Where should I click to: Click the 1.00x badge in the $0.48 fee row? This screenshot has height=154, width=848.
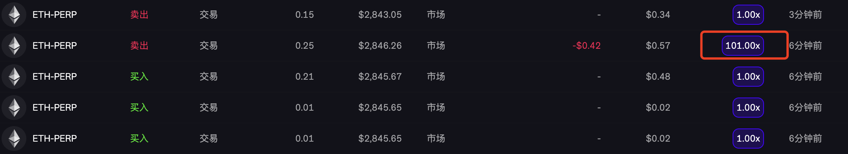pos(748,77)
